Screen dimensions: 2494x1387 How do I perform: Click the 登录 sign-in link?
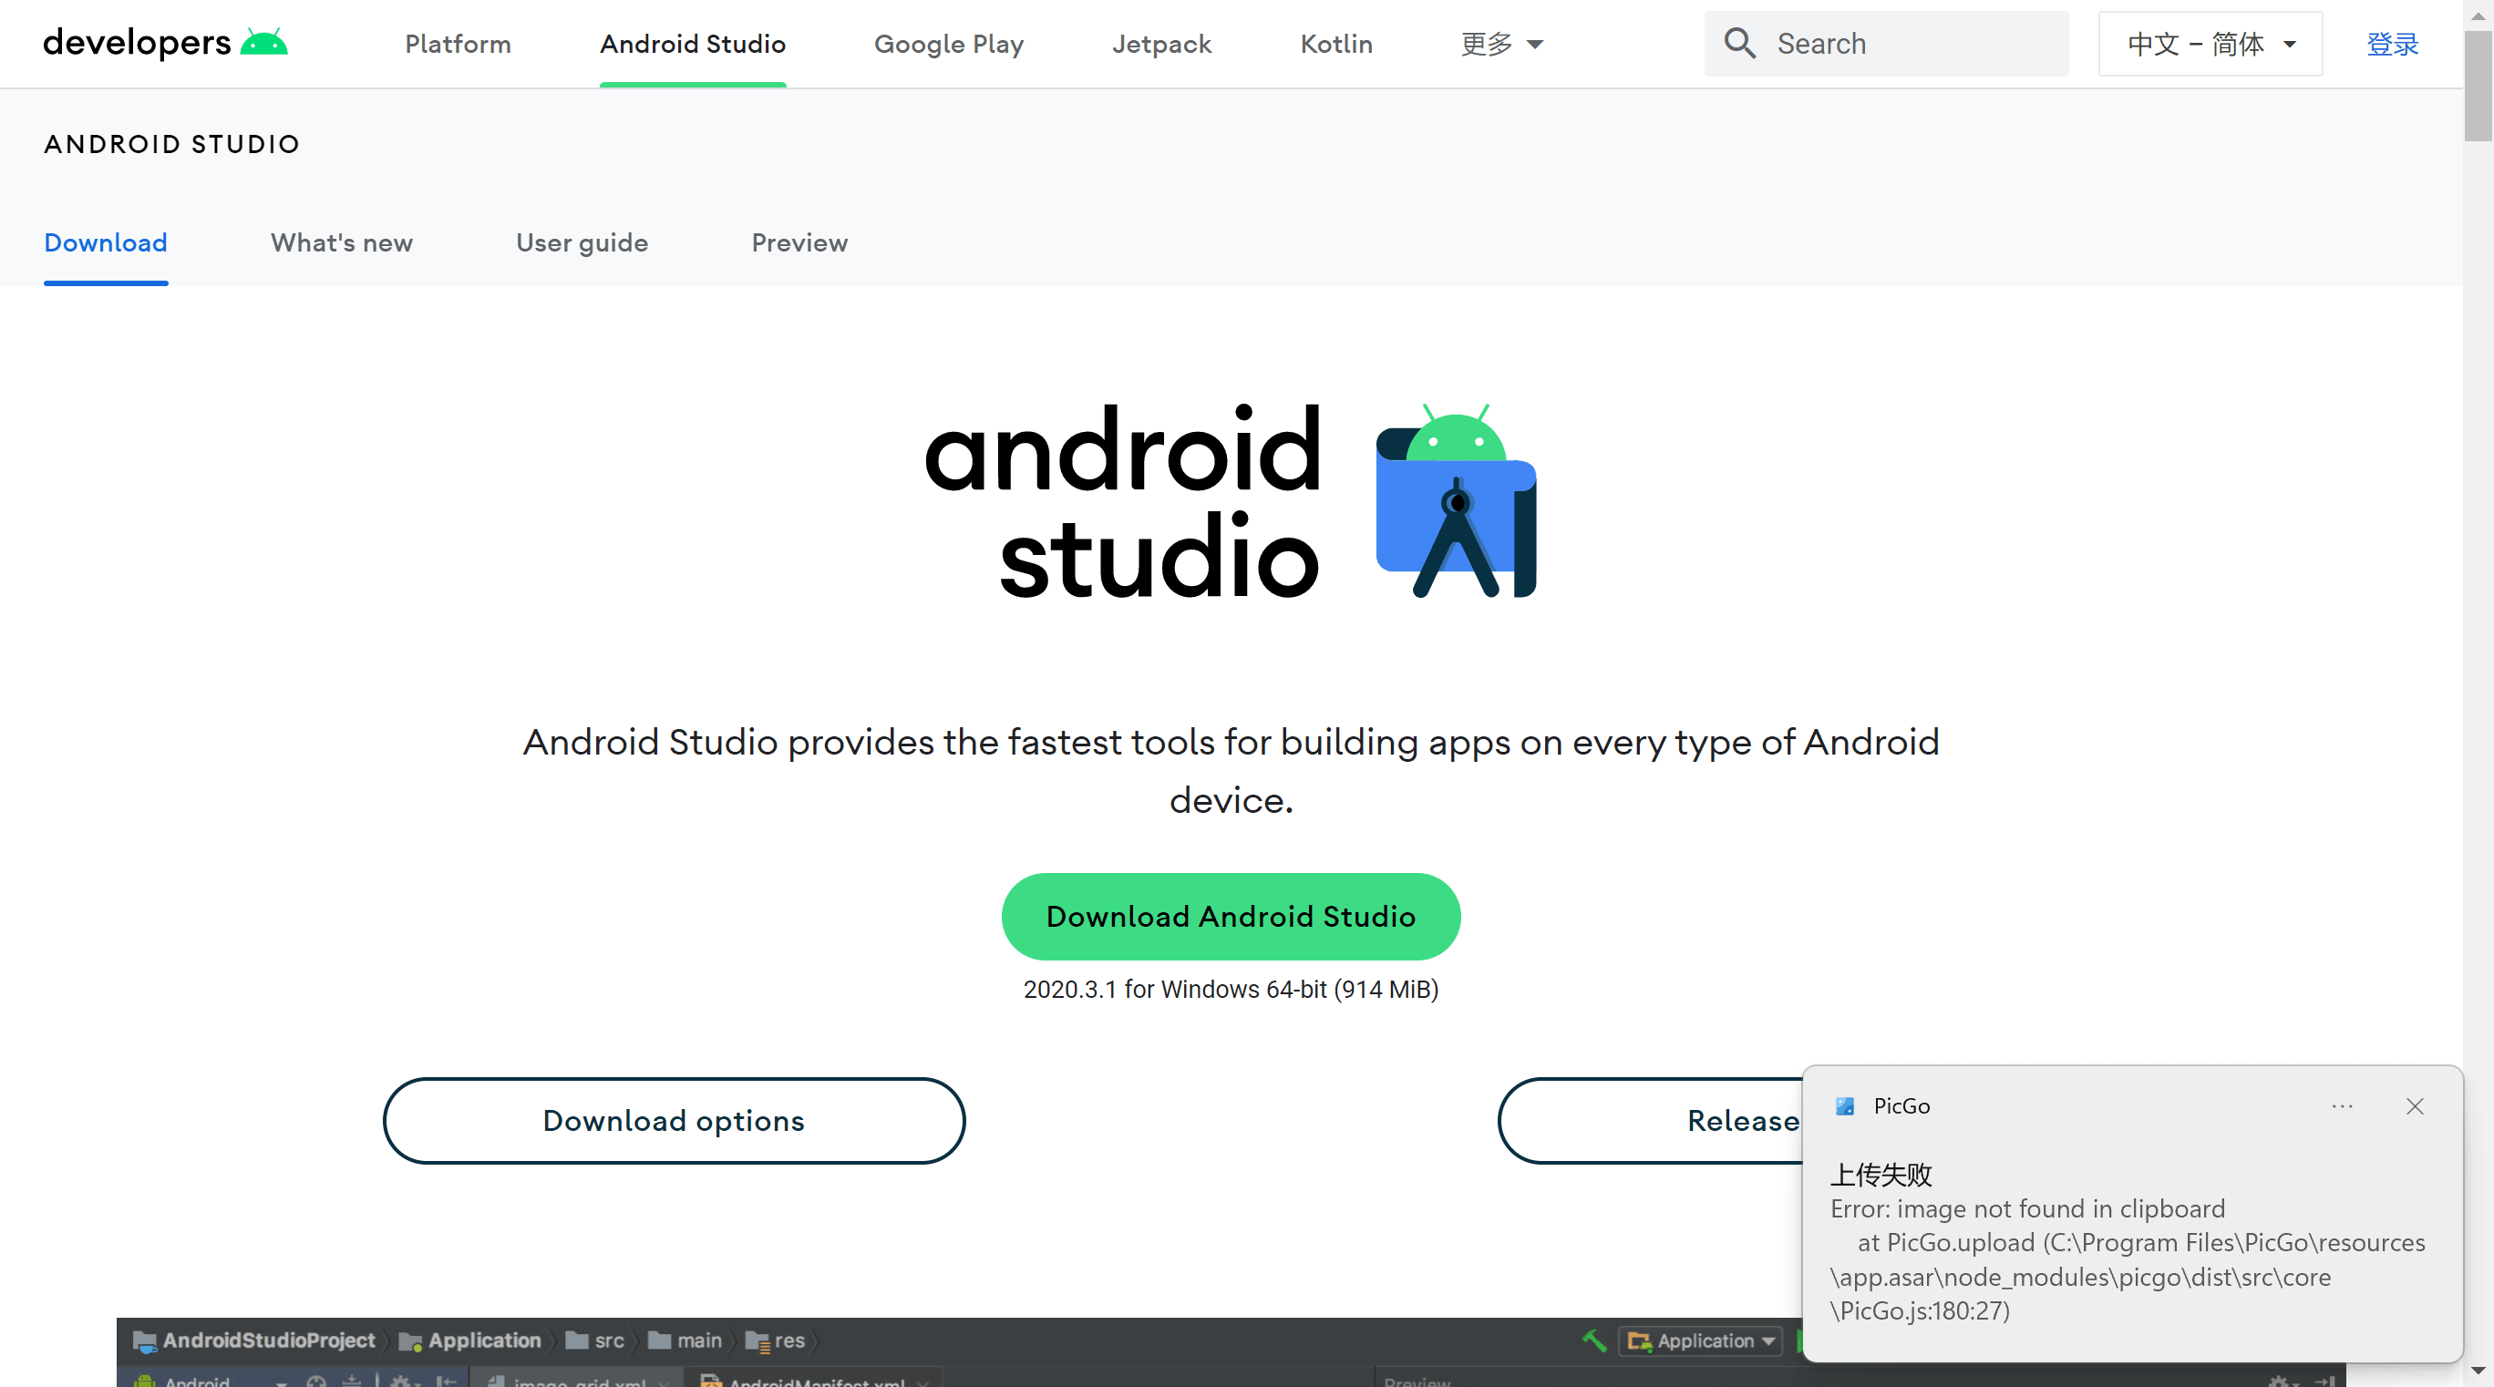tap(2391, 44)
